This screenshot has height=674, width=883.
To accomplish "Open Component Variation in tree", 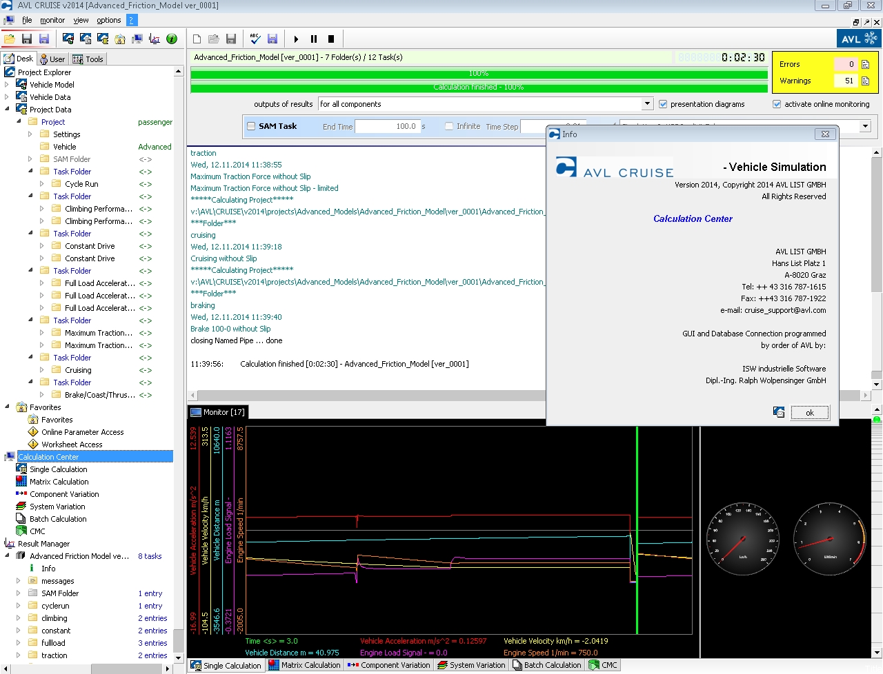I will coord(64,494).
